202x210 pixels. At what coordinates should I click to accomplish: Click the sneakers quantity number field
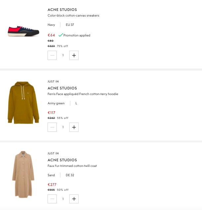point(63,55)
